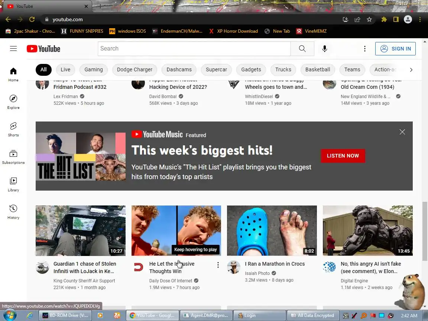Click the search magnifier button
Screen dimensions: 428x321
pos(302,49)
